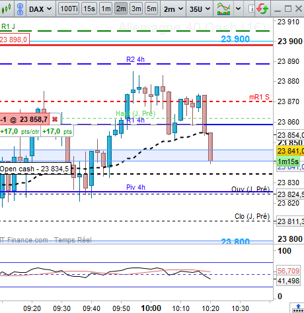Screen dimensions: 304x313
Task: Click the bold 23 800 axis label
Action: [x=290, y=239]
